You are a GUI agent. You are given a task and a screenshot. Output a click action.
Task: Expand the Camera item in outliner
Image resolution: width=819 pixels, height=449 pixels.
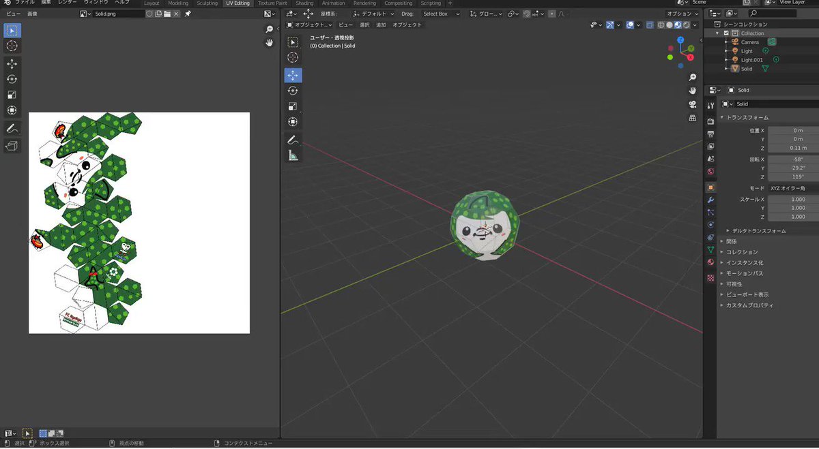(x=725, y=42)
